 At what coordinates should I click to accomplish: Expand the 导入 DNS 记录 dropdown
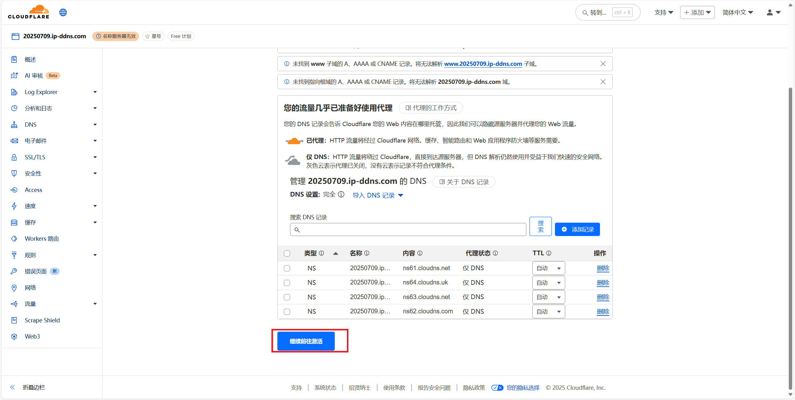click(x=378, y=195)
